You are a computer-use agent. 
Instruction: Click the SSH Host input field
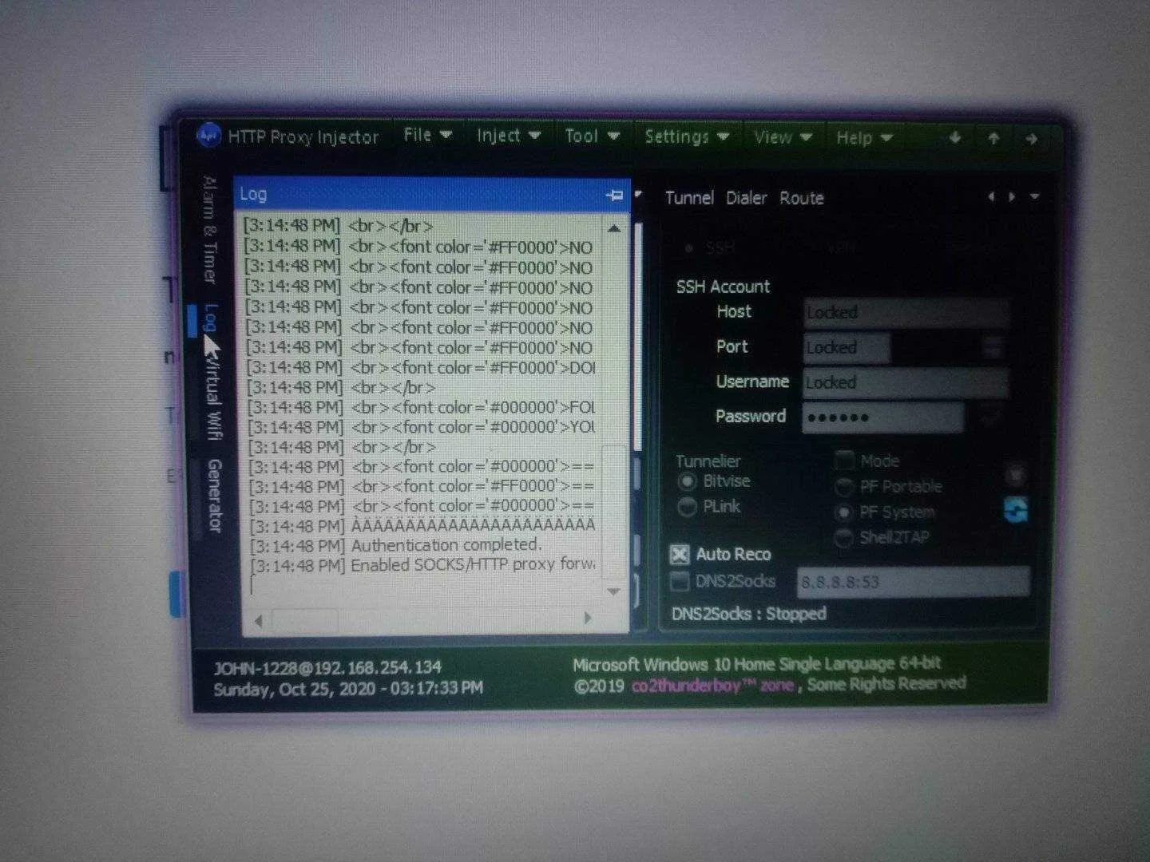coord(906,312)
